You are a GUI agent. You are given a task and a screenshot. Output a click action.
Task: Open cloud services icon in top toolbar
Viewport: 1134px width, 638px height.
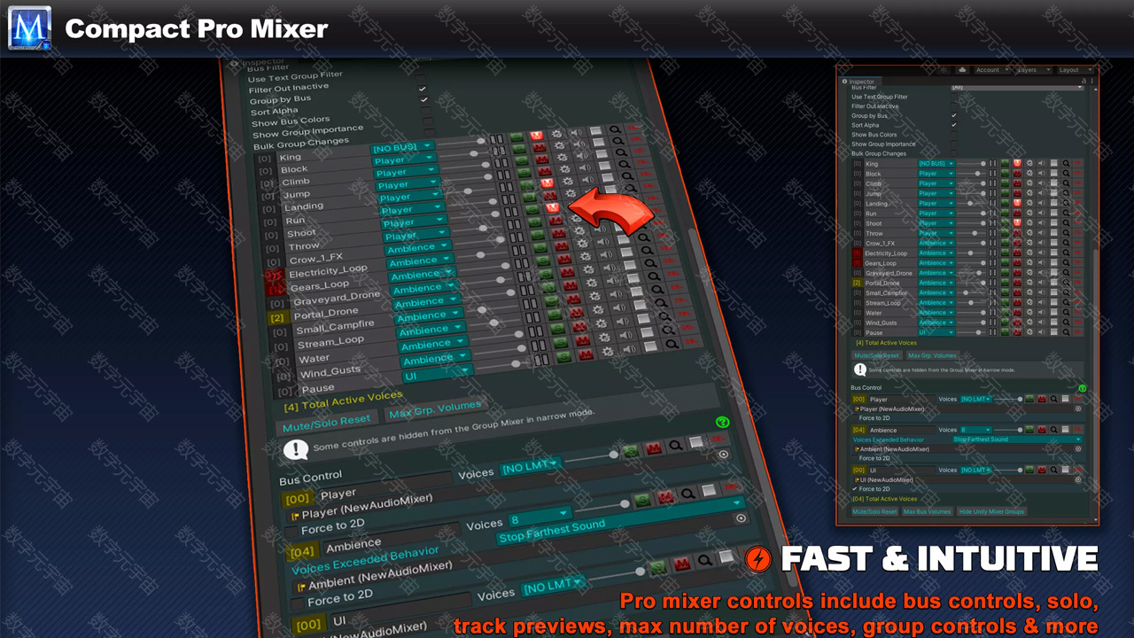[962, 69]
